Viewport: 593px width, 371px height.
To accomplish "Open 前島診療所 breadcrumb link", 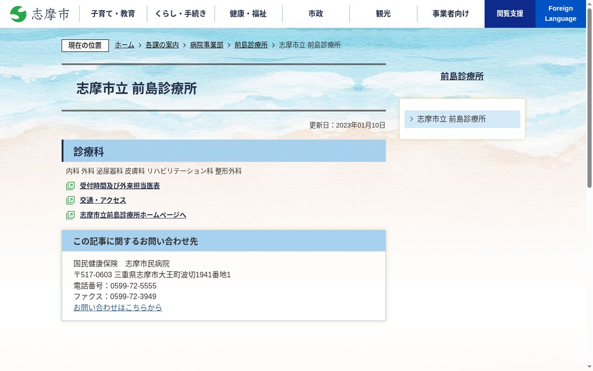I will [251, 45].
